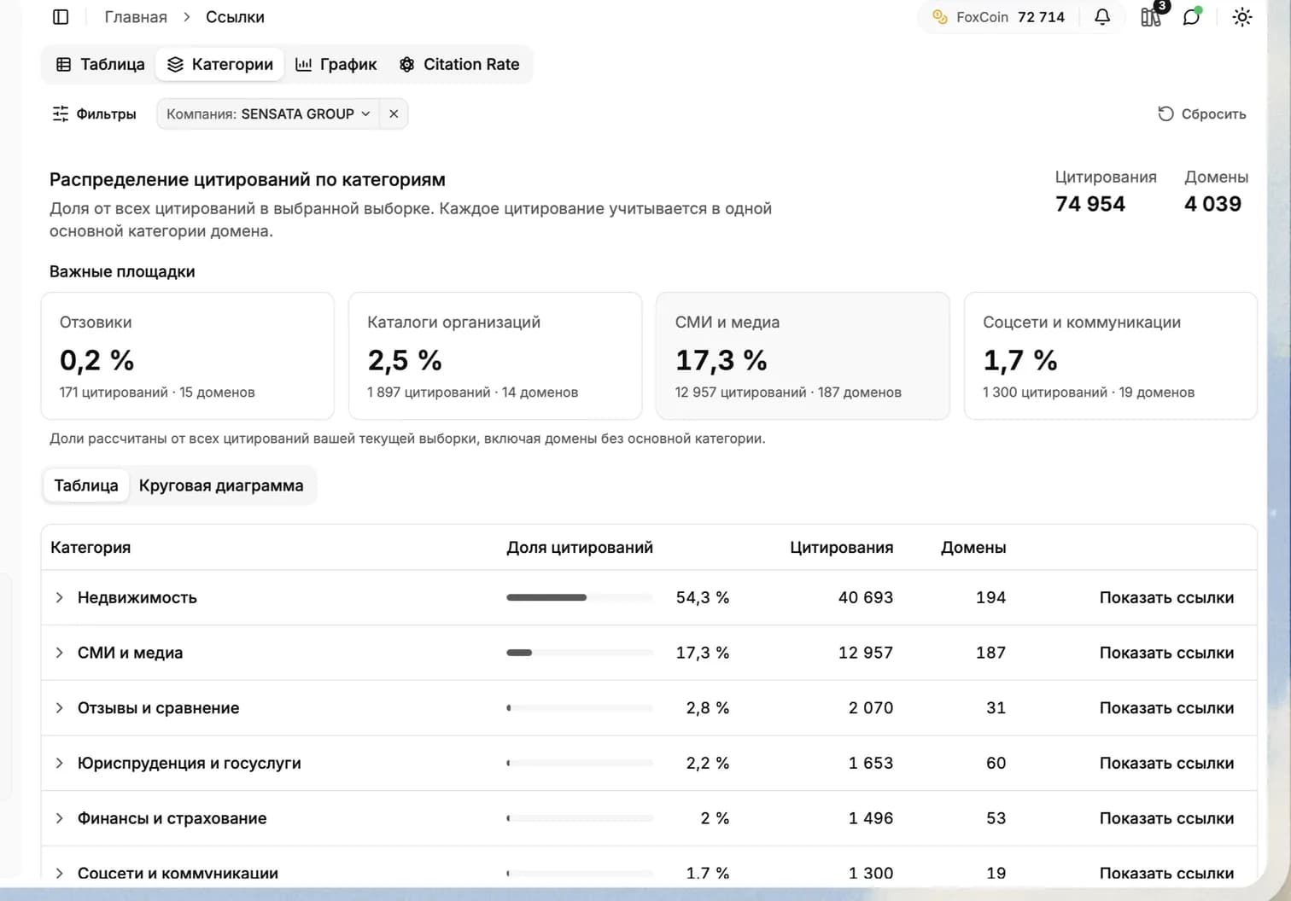The width and height of the screenshot is (1291, 901).
Task: Open the Соцсети и коммуникации card
Action: [x=1111, y=356]
